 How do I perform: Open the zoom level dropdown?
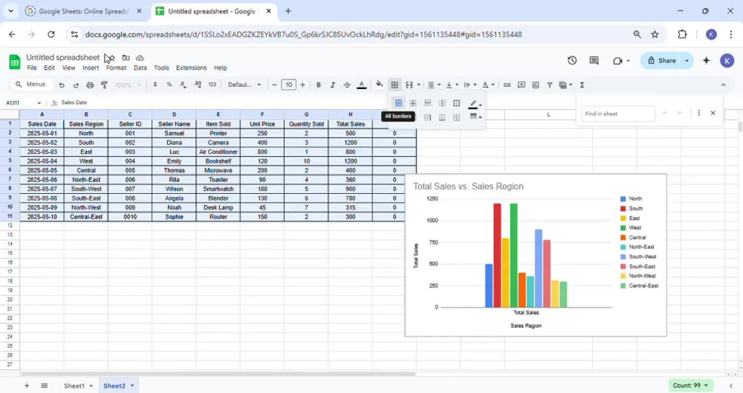(128, 85)
